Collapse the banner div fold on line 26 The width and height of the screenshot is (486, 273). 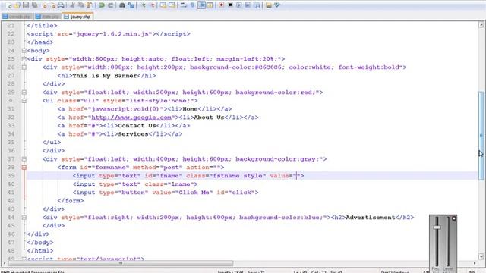[24, 67]
